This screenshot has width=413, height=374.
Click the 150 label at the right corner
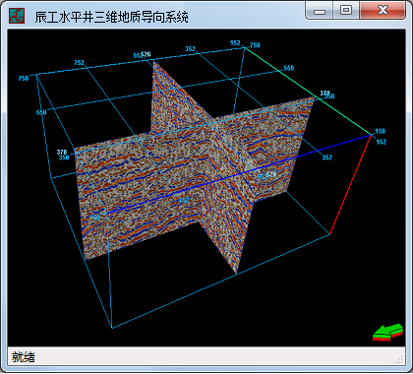pos(380,131)
